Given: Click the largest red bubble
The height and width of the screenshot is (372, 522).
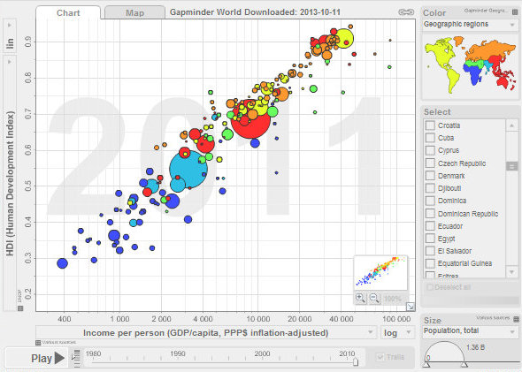Looking at the screenshot, I should 250,118.
